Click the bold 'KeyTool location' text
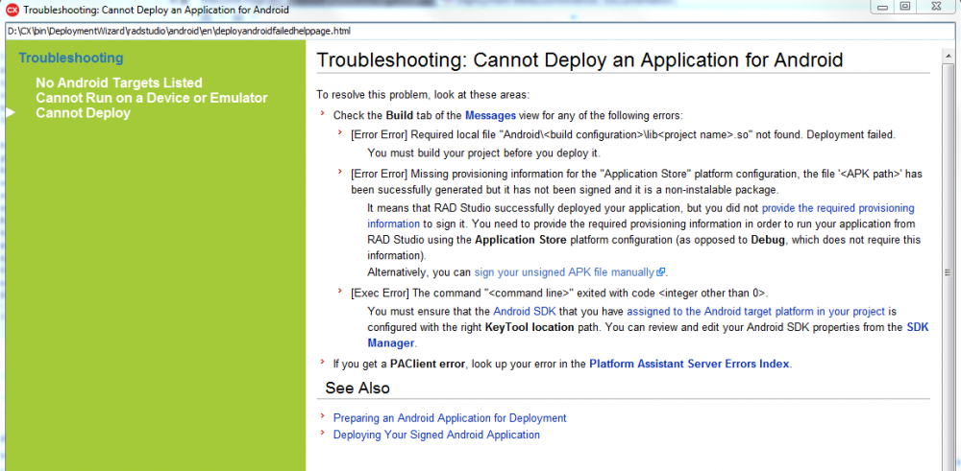 (x=530, y=327)
